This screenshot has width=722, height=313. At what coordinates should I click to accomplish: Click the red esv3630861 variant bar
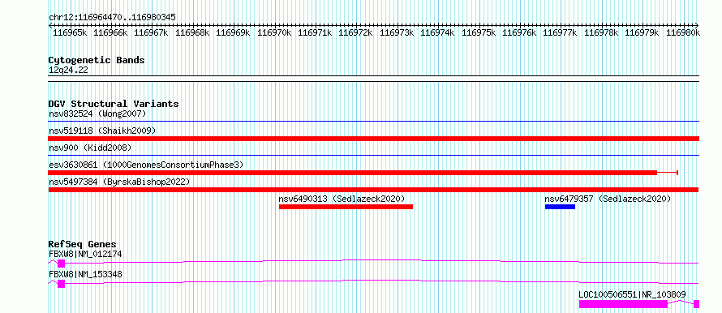(x=353, y=173)
